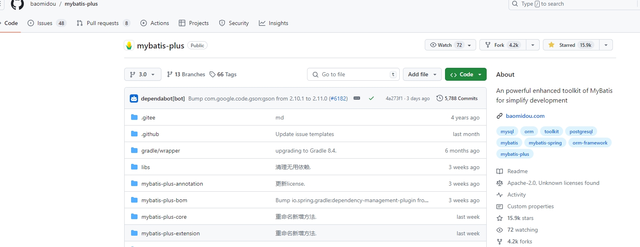The height and width of the screenshot is (247, 640).
Task: Switch to the Actions tab
Action: tap(155, 23)
